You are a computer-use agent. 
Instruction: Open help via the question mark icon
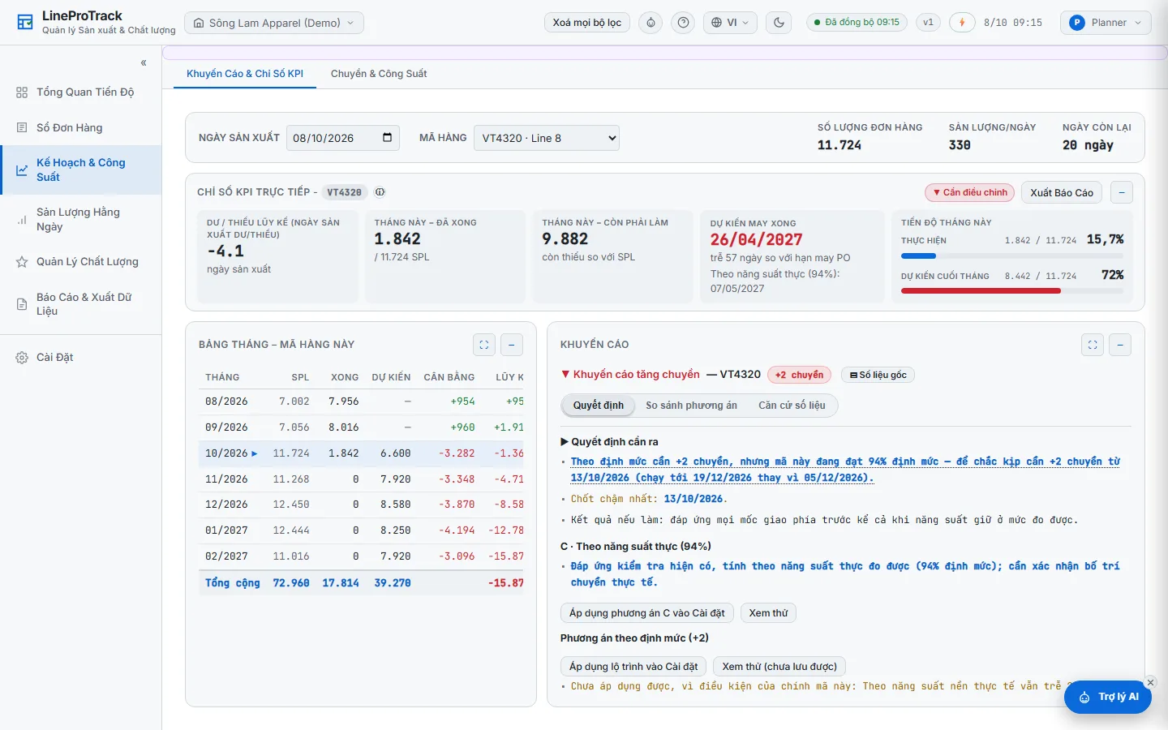tap(684, 23)
